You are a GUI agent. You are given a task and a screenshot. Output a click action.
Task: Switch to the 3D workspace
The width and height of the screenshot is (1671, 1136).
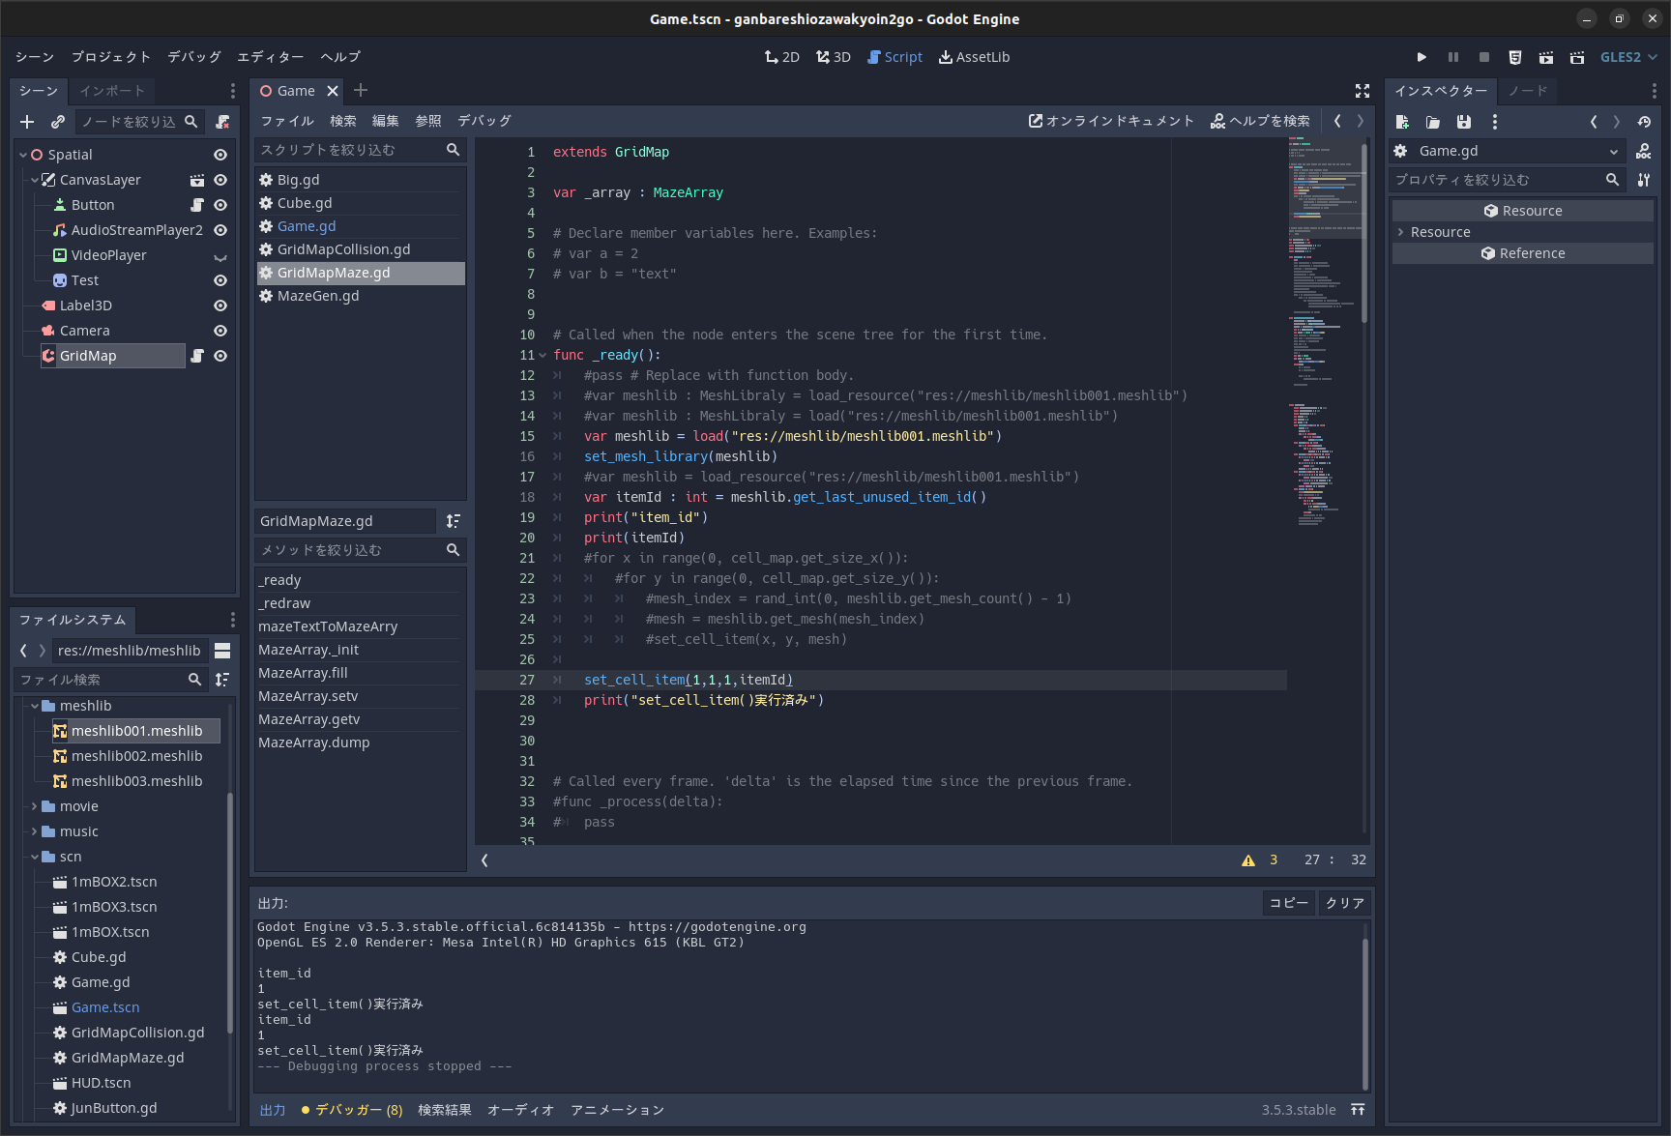pos(834,57)
